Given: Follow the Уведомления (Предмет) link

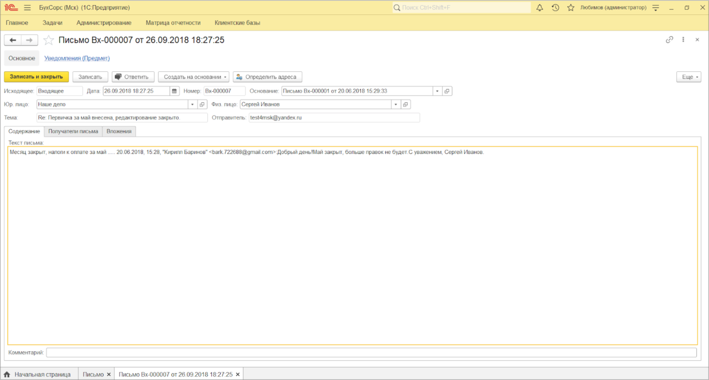Looking at the screenshot, I should tap(77, 58).
